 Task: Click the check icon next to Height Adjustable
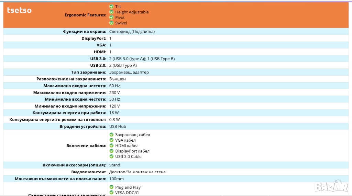pyautogui.click(x=111, y=12)
